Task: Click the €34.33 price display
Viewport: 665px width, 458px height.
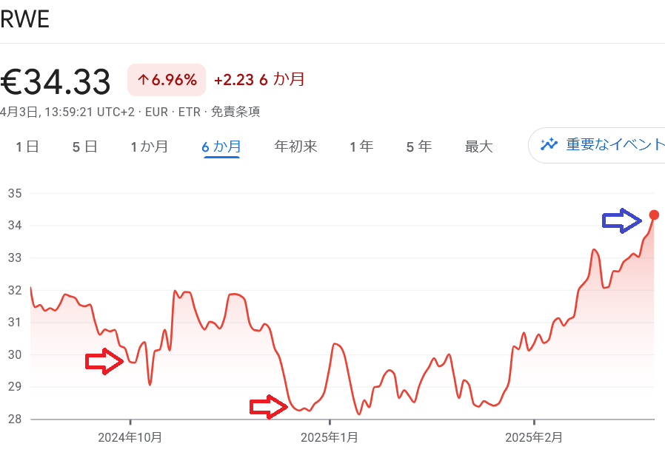Action: pos(56,81)
